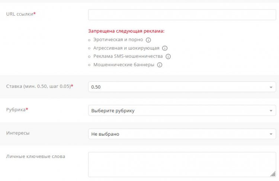Click the Агрессивная и шокирующая text
Screen dimensions: 279x181
pos(126,48)
